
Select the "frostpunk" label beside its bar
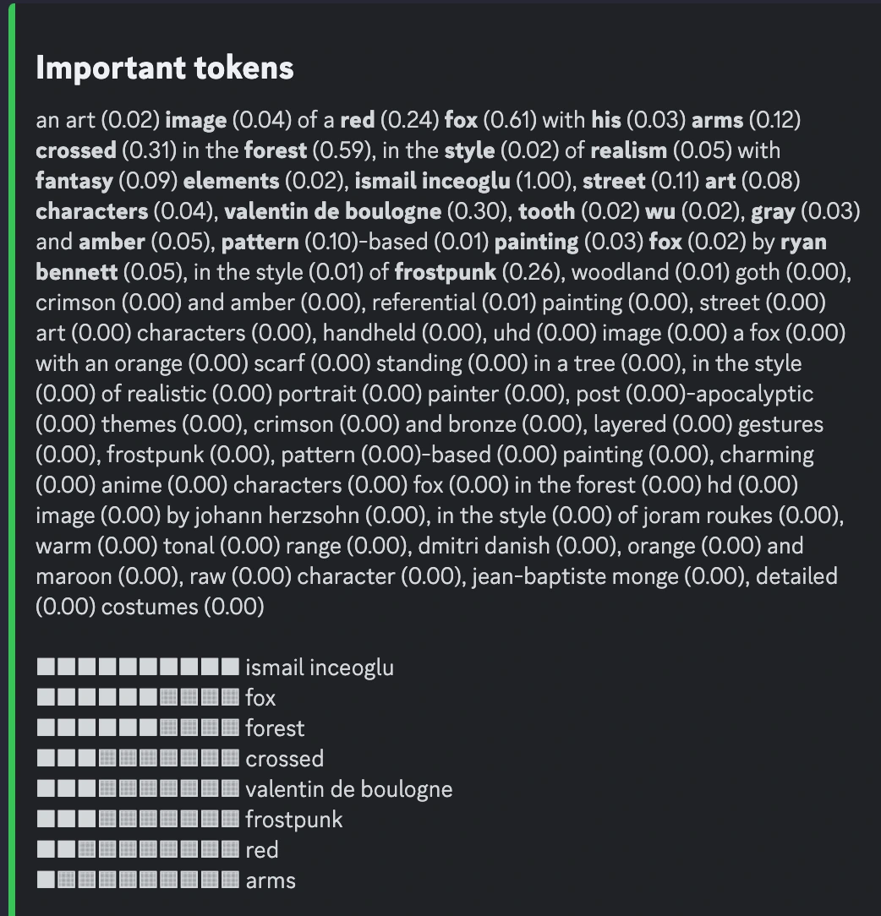[x=293, y=820]
